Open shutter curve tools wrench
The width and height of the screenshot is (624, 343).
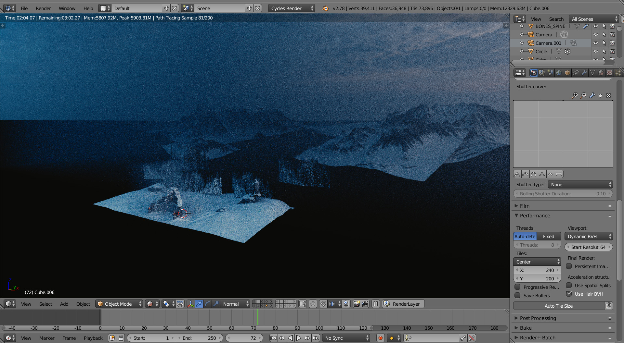(x=592, y=95)
